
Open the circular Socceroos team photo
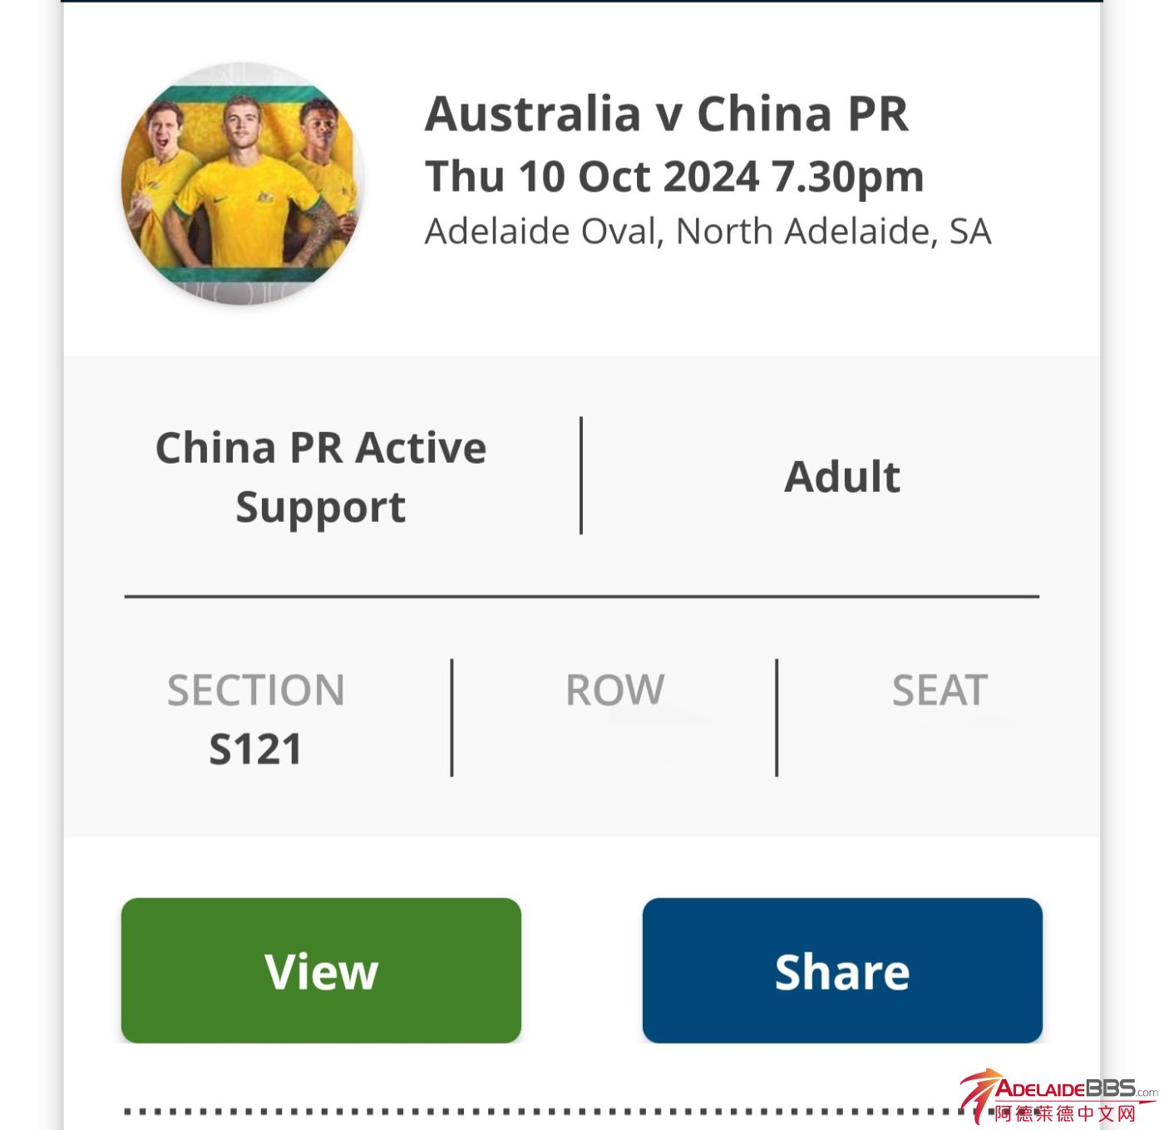click(242, 184)
